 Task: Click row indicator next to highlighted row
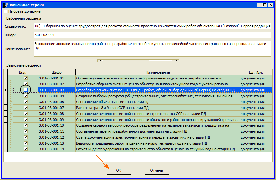[6, 90]
